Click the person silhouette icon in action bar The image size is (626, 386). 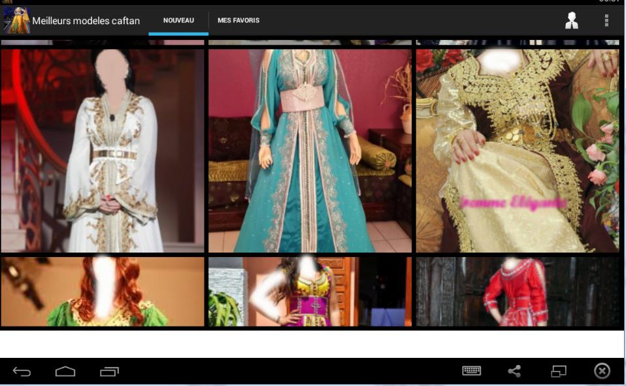pyautogui.click(x=572, y=20)
